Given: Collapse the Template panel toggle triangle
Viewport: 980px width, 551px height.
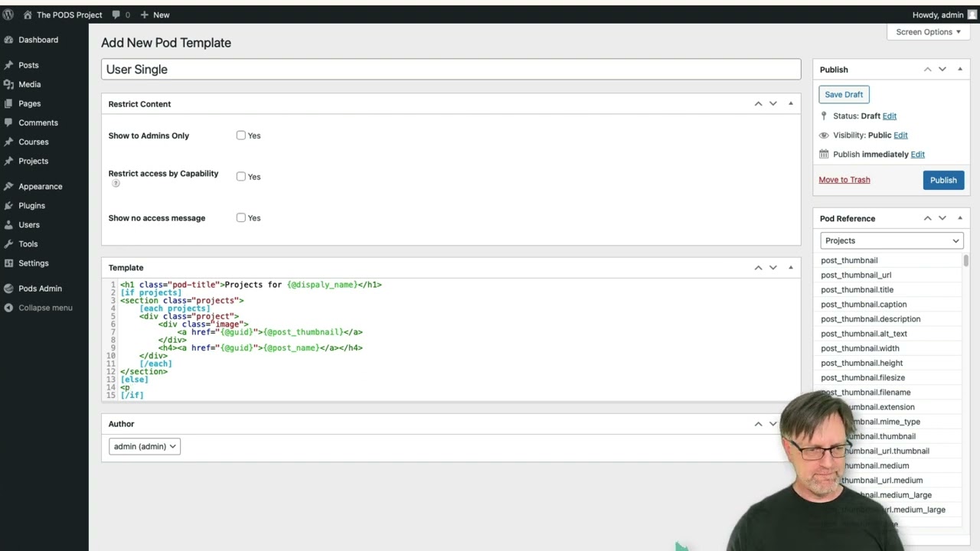Looking at the screenshot, I should click(x=791, y=267).
